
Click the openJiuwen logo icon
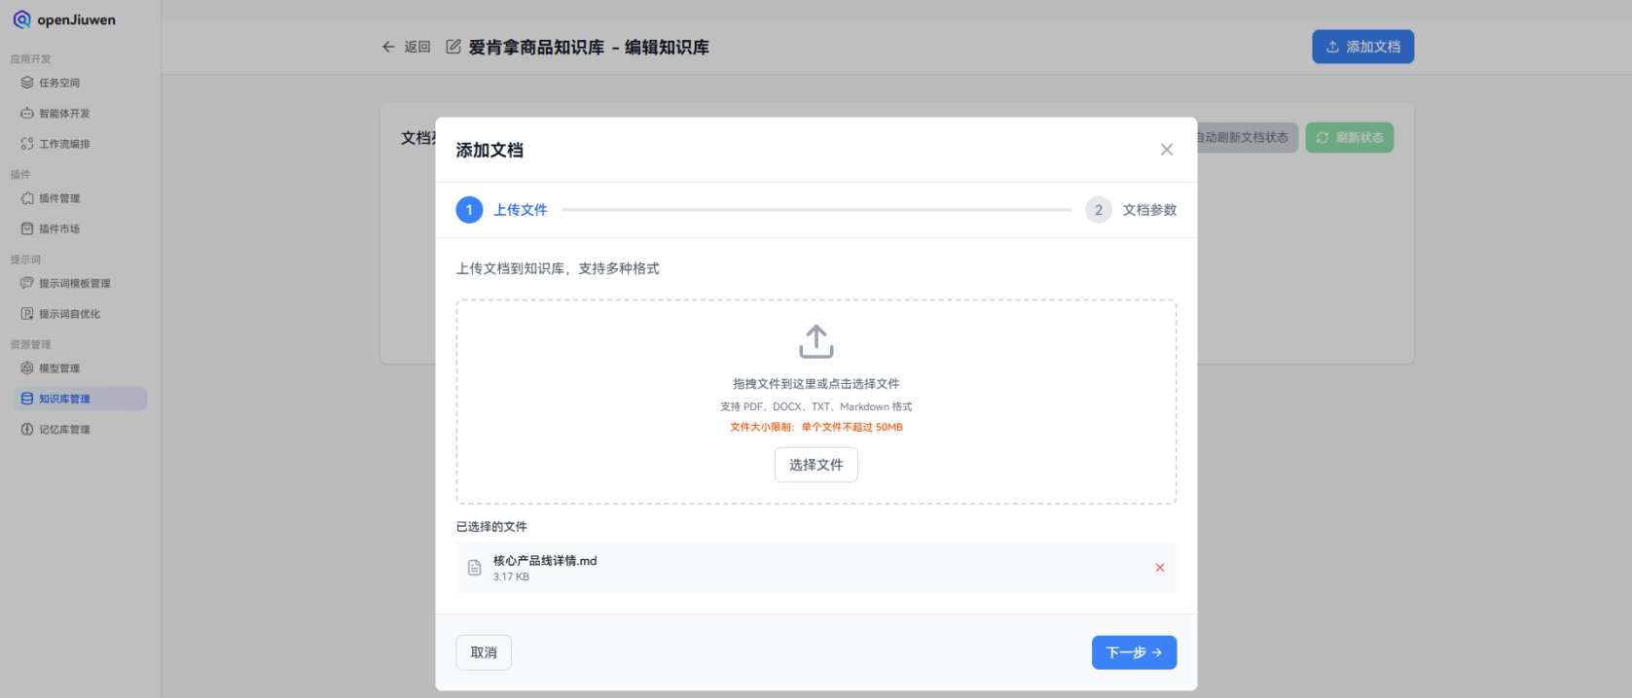[x=21, y=19]
